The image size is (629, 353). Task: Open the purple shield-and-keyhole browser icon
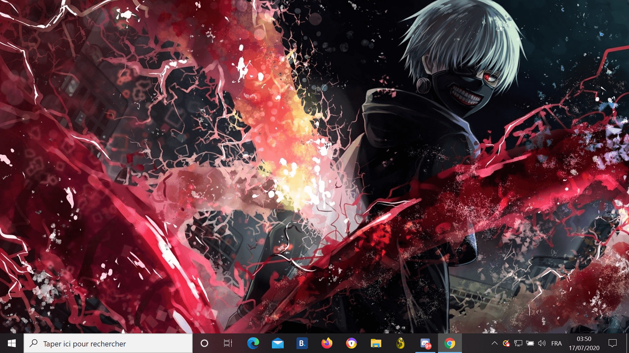tap(351, 343)
